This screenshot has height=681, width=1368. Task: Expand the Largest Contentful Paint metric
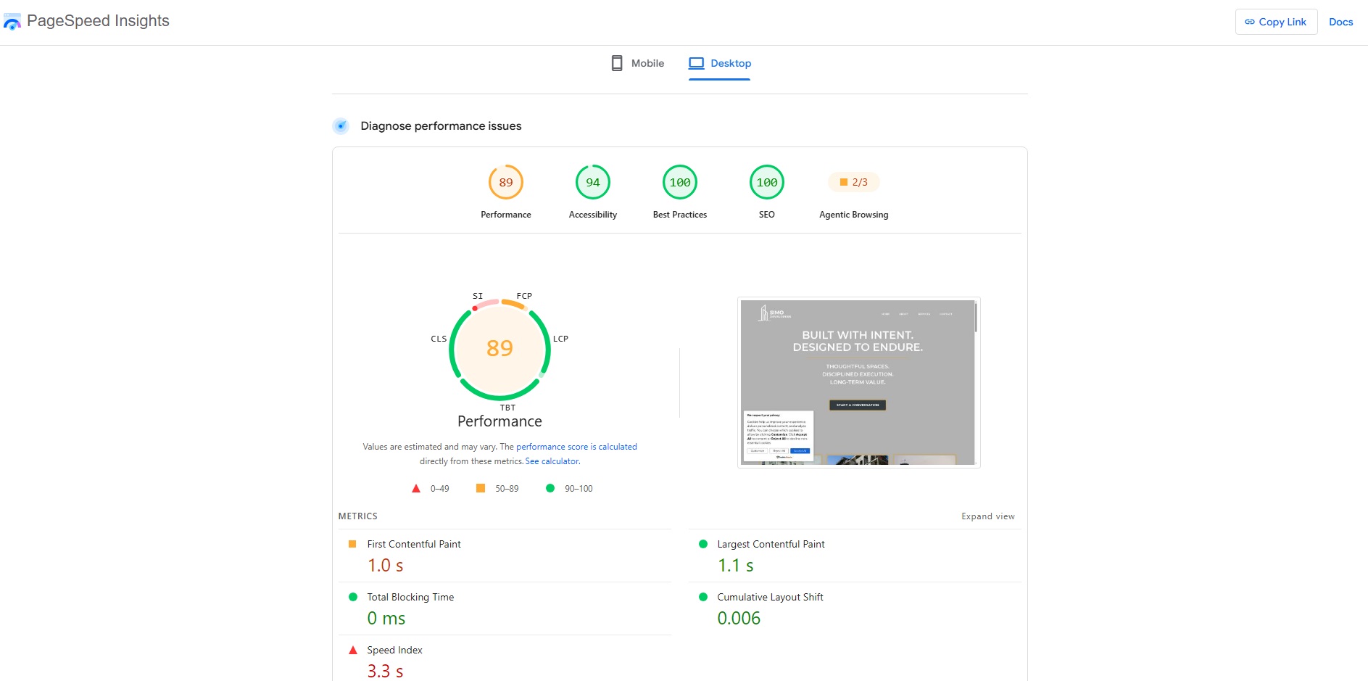click(855, 556)
